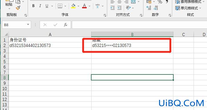Select column C header

[184, 34]
